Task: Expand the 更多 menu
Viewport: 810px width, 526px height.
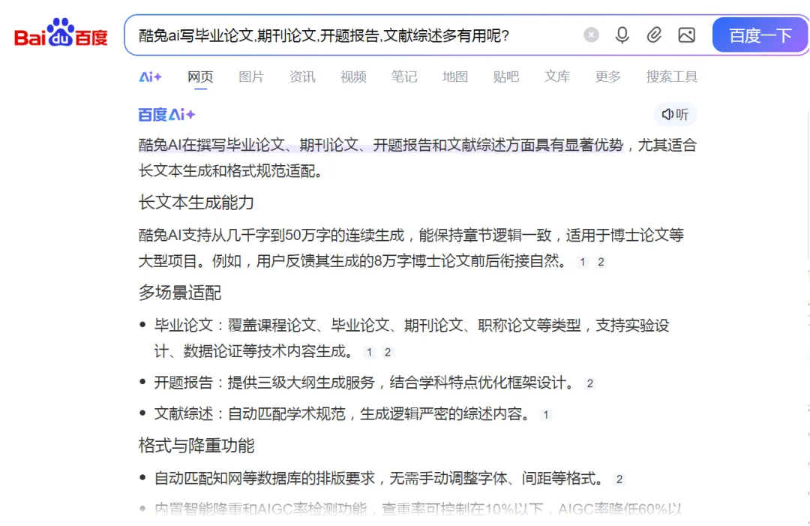Action: tap(608, 77)
